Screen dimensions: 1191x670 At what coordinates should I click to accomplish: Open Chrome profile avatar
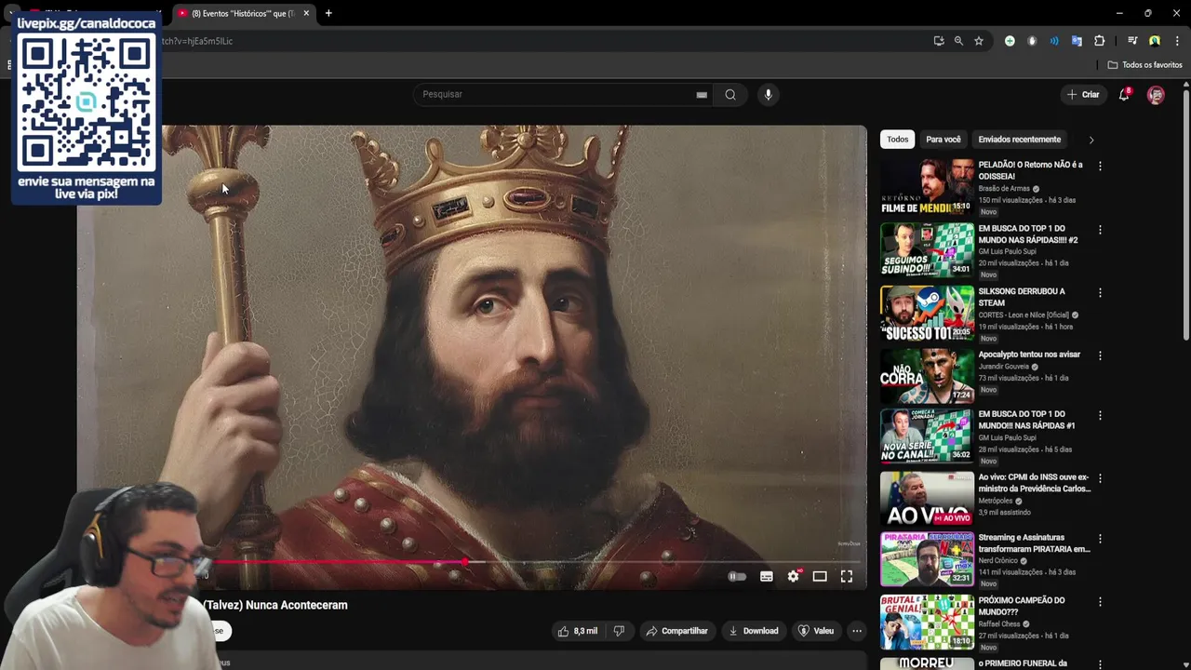tap(1155, 41)
